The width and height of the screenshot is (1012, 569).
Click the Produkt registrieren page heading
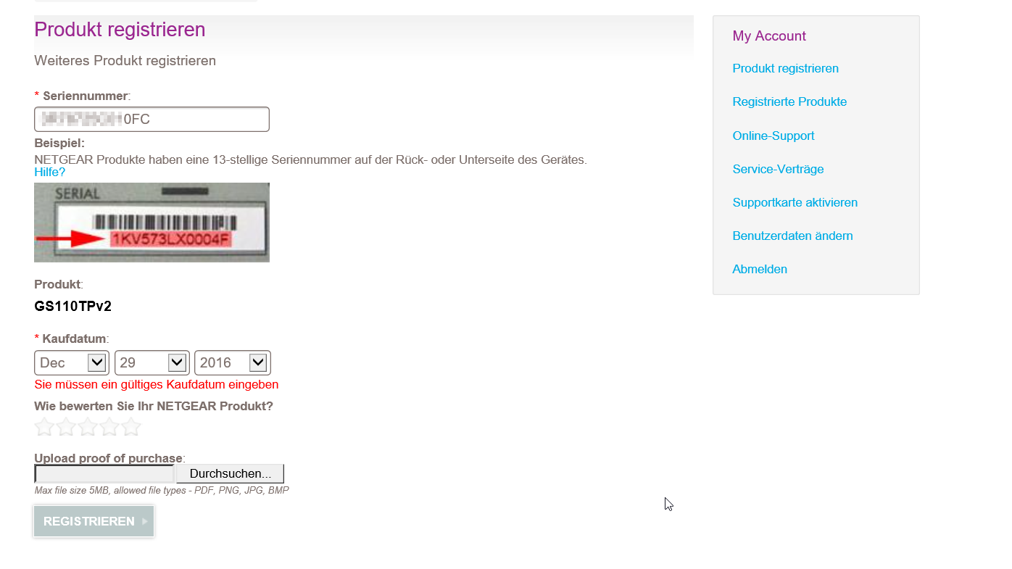click(x=120, y=30)
